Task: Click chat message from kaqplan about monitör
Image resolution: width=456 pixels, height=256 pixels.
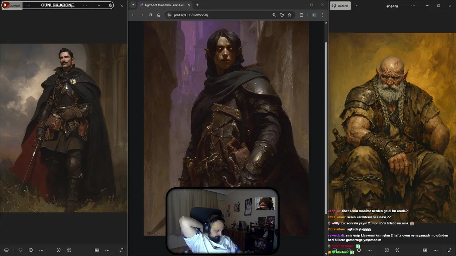Action: 368,211
